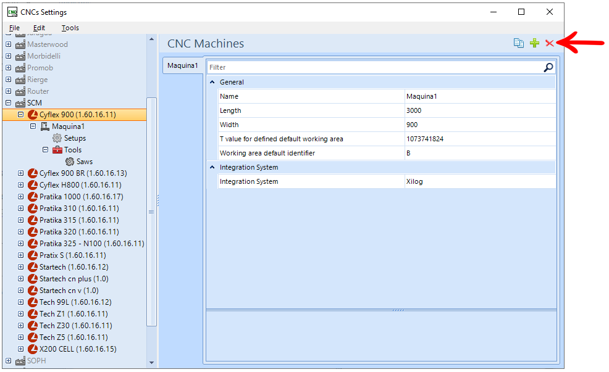
Task: Collapse the General properties section
Action: [x=212, y=82]
